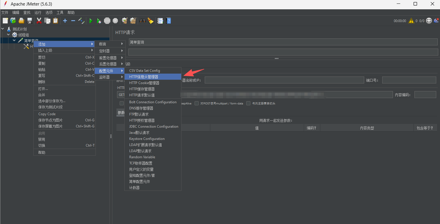Expand the 插入上级 submenu

click(64, 50)
